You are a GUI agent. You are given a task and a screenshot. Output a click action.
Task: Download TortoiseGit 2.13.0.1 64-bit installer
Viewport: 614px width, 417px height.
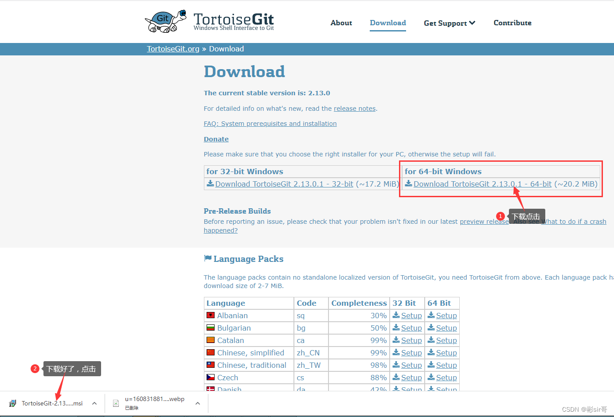(483, 184)
